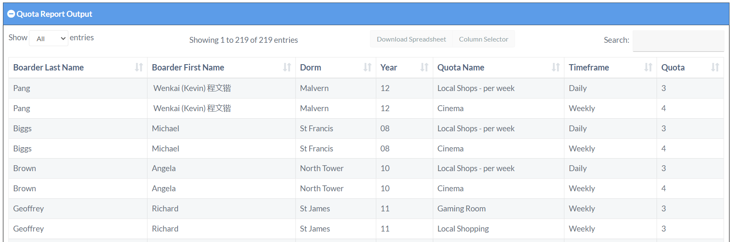Viewport: 732px width, 242px height.
Task: Click the Quota column header text
Action: [x=673, y=68]
